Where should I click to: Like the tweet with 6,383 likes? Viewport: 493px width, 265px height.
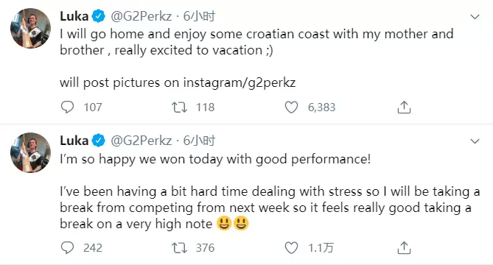tap(291, 107)
